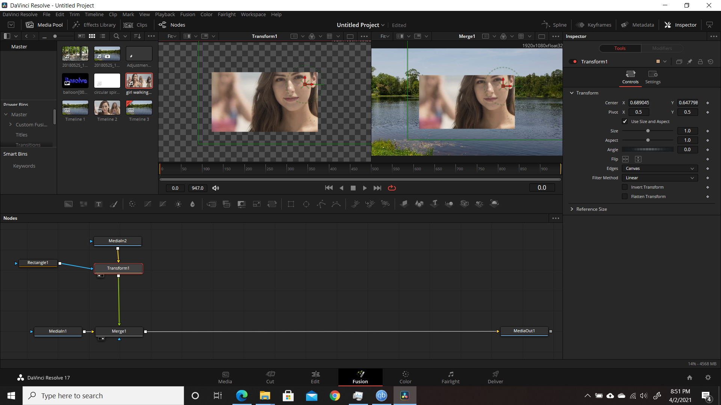Flip image horizontally in Inspector
Viewport: 721px width, 405px height.
[x=626, y=159]
